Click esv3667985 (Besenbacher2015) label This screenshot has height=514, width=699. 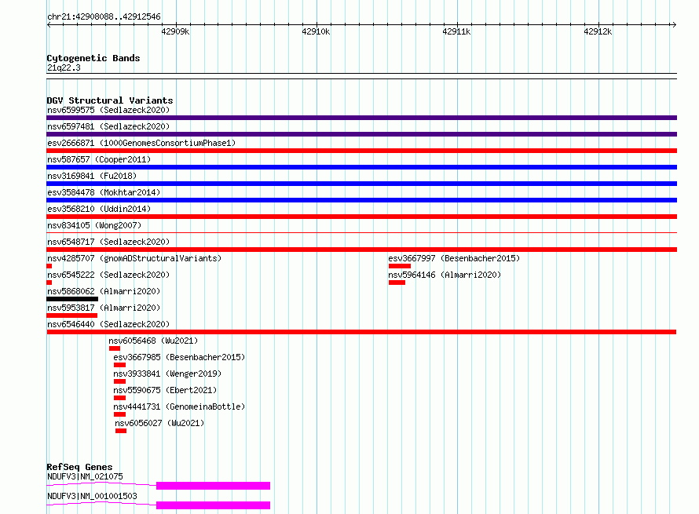pyautogui.click(x=179, y=357)
